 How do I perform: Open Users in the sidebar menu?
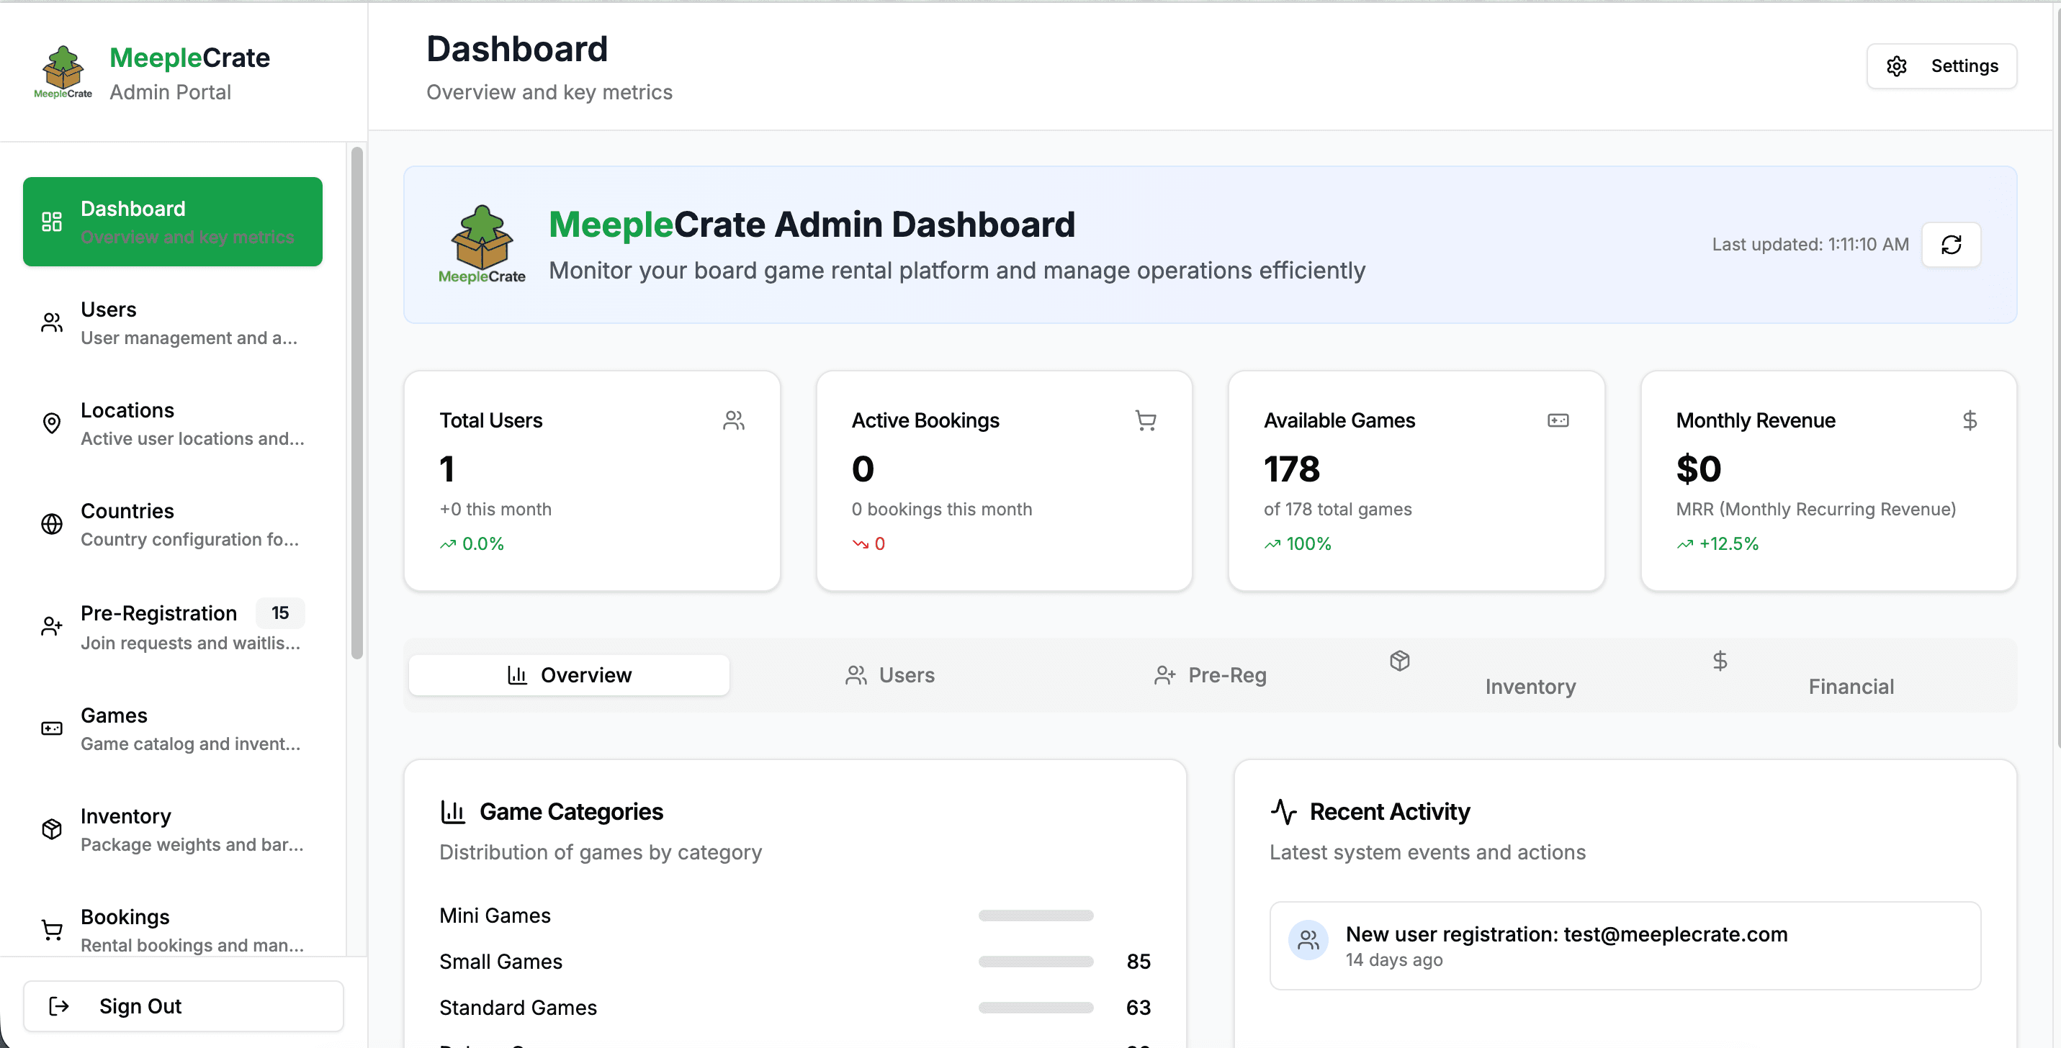(x=173, y=322)
